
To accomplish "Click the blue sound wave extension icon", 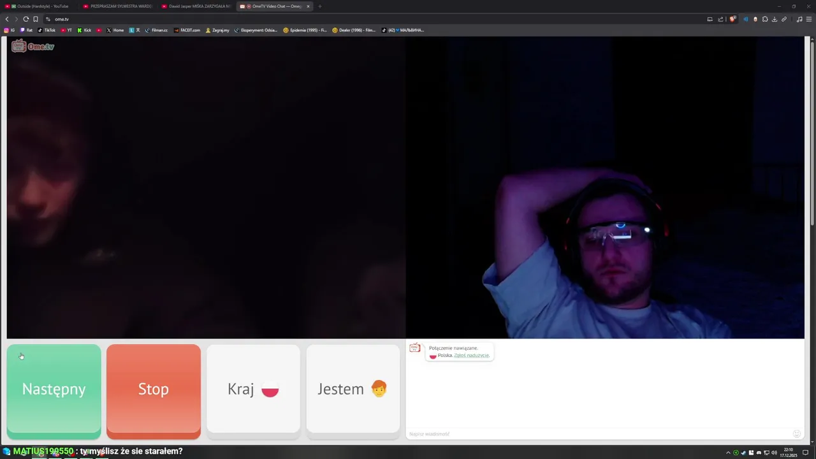I will [746, 19].
